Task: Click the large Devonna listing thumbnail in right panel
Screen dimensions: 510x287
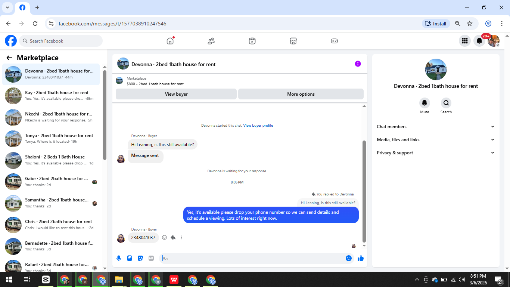Action: pos(436,70)
